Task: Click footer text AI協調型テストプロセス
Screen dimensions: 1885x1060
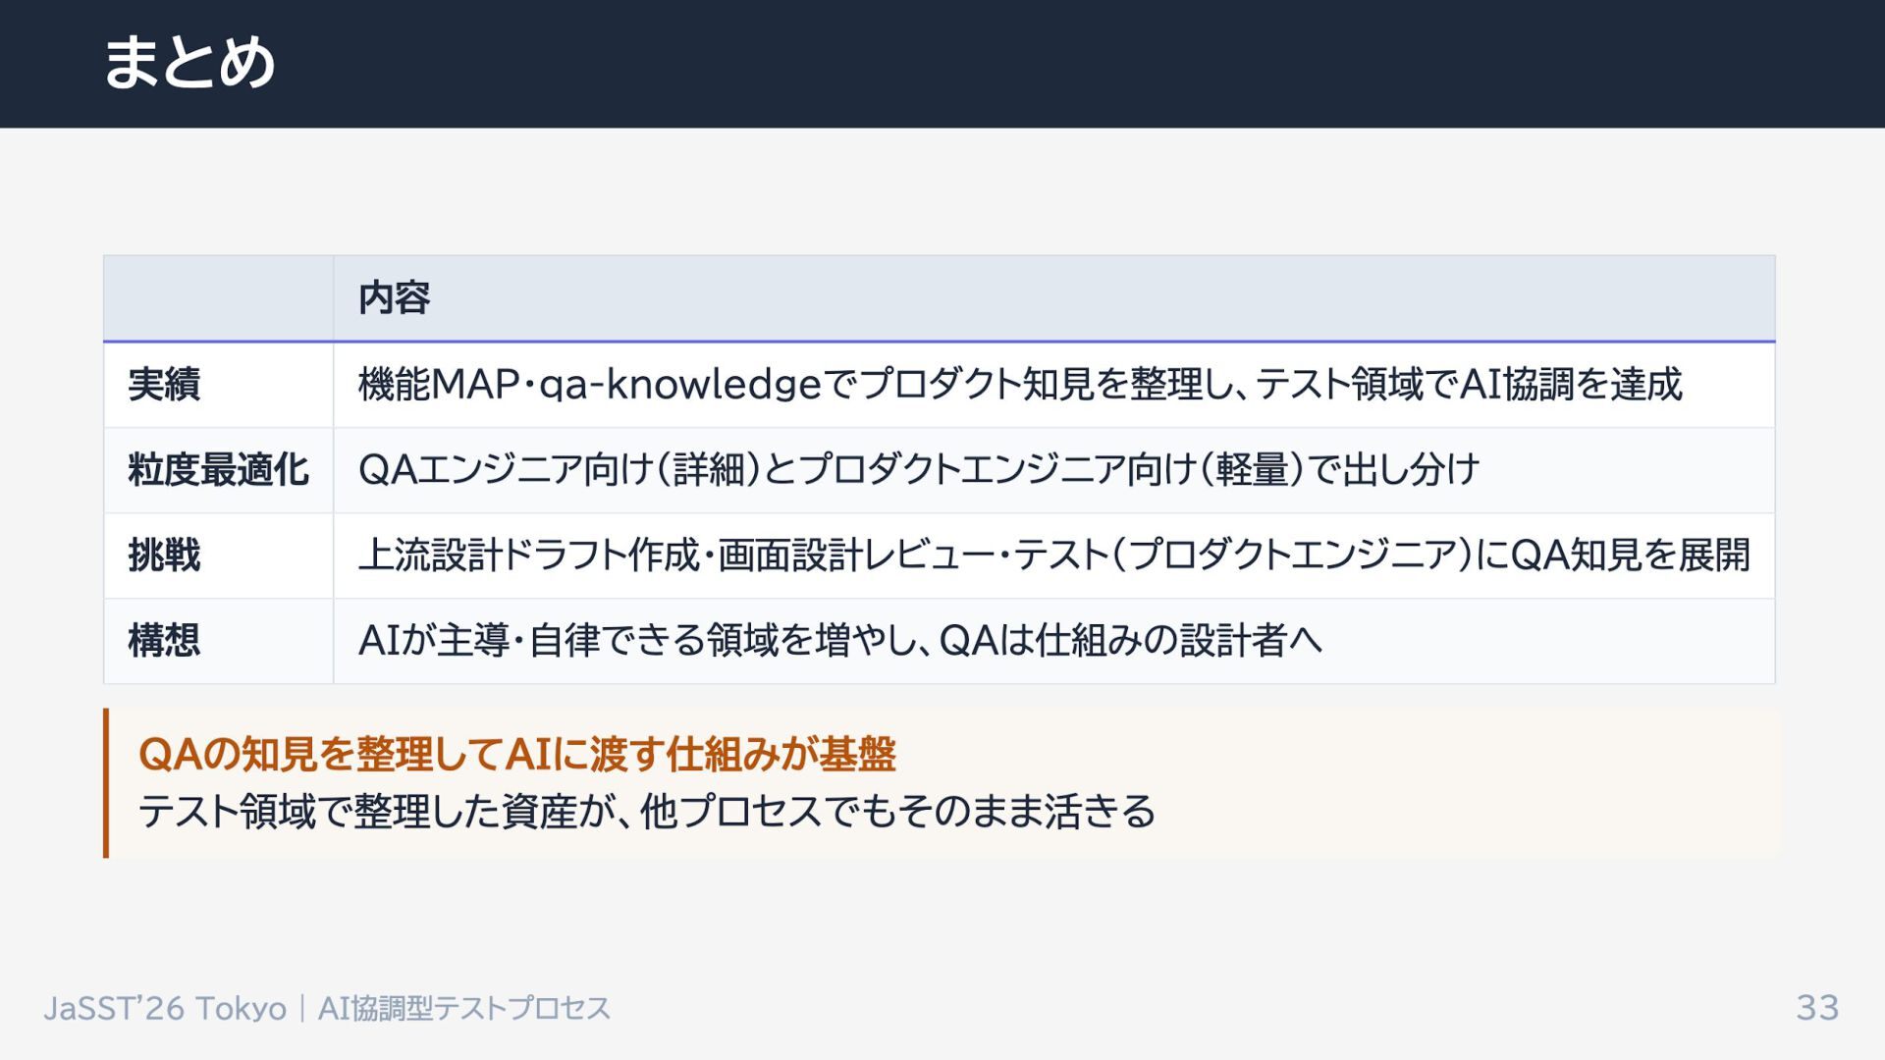Action: (463, 1008)
